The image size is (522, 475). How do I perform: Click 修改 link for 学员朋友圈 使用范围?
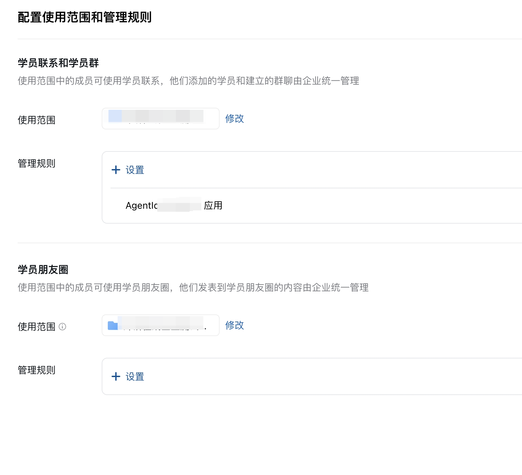click(x=235, y=325)
